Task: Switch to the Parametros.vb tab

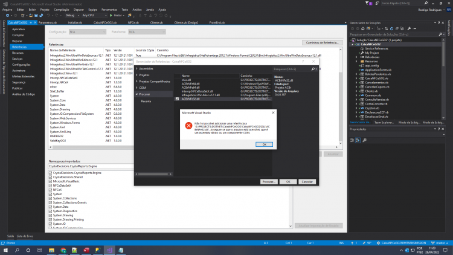Action: point(48,22)
